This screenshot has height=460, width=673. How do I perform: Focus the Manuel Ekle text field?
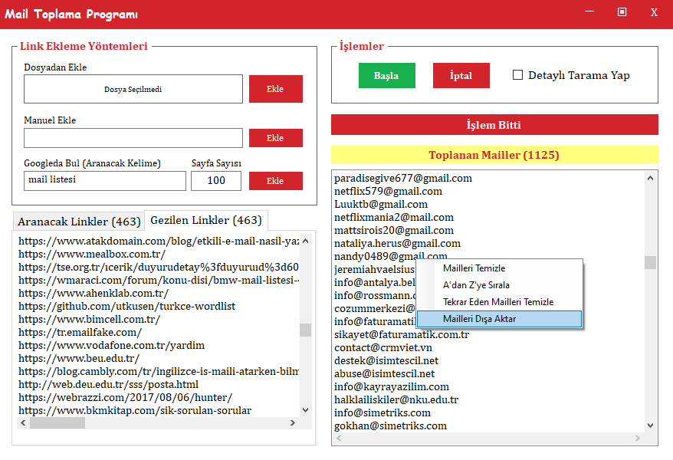[x=133, y=138]
